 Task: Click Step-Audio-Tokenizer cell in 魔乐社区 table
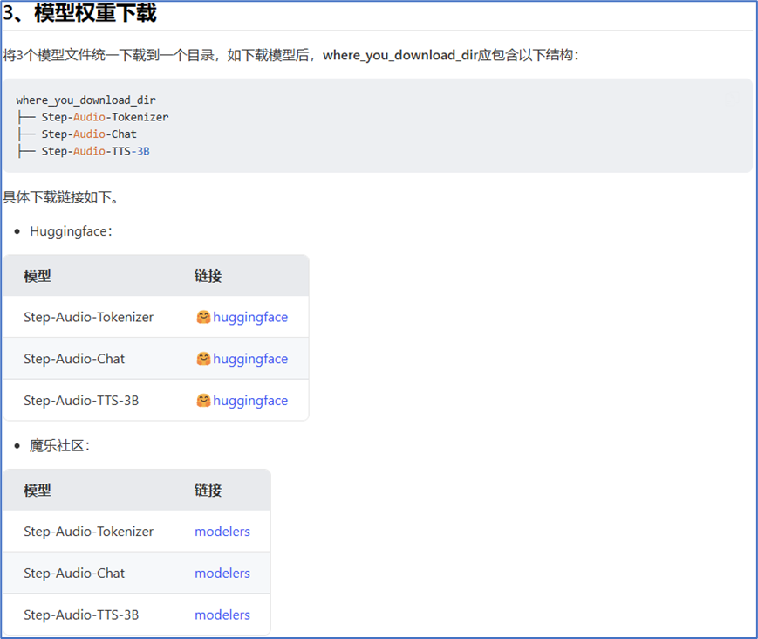coord(88,532)
